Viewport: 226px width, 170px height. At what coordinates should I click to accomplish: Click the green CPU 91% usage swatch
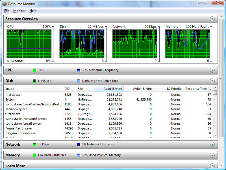[x=34, y=70]
